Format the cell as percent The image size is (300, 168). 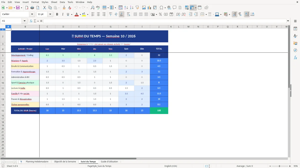click(160, 14)
